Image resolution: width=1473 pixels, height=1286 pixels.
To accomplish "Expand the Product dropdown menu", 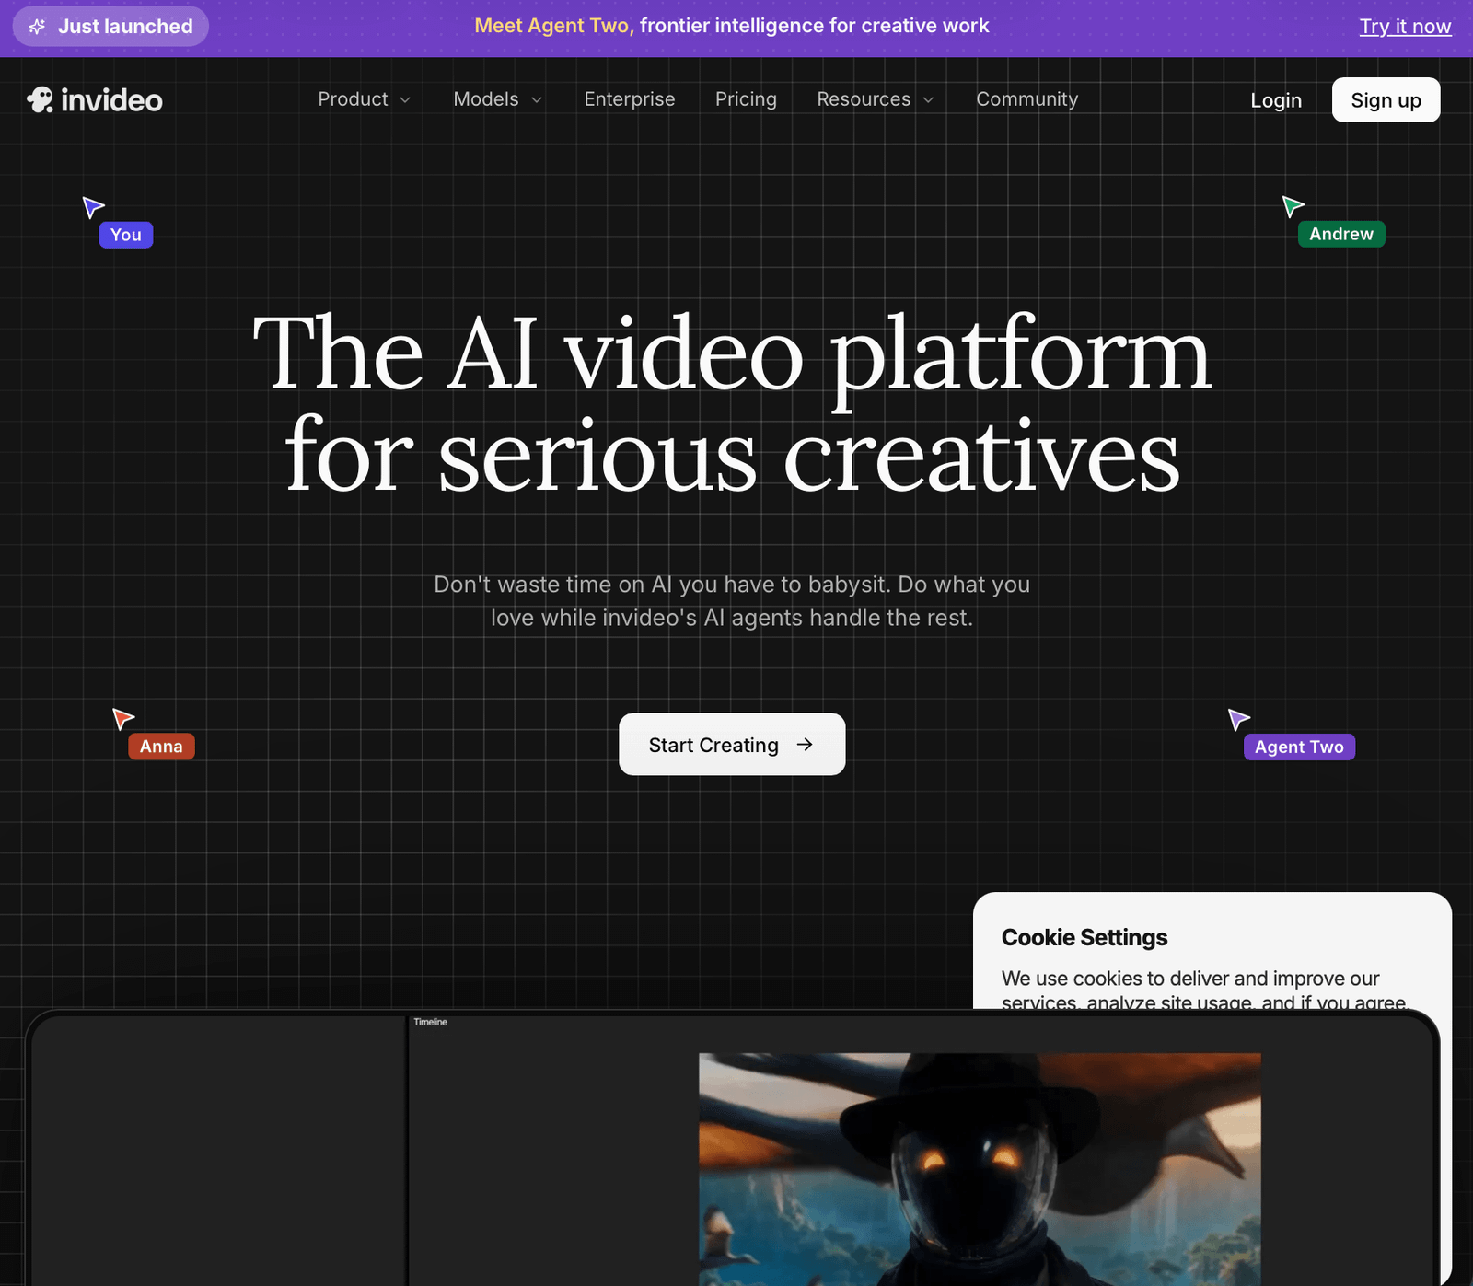I will [364, 99].
